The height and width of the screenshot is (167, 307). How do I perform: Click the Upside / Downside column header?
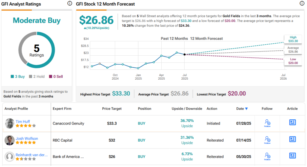(x=187, y=109)
